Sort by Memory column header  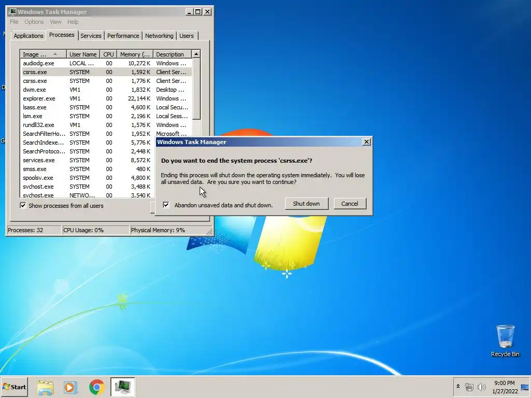135,54
